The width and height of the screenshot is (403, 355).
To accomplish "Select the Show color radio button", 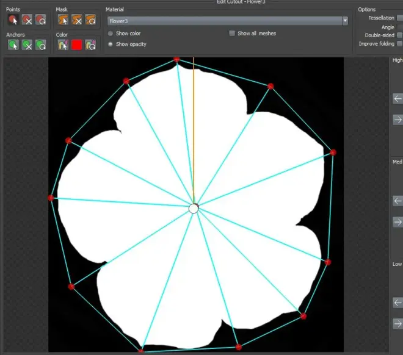I will click(x=111, y=34).
